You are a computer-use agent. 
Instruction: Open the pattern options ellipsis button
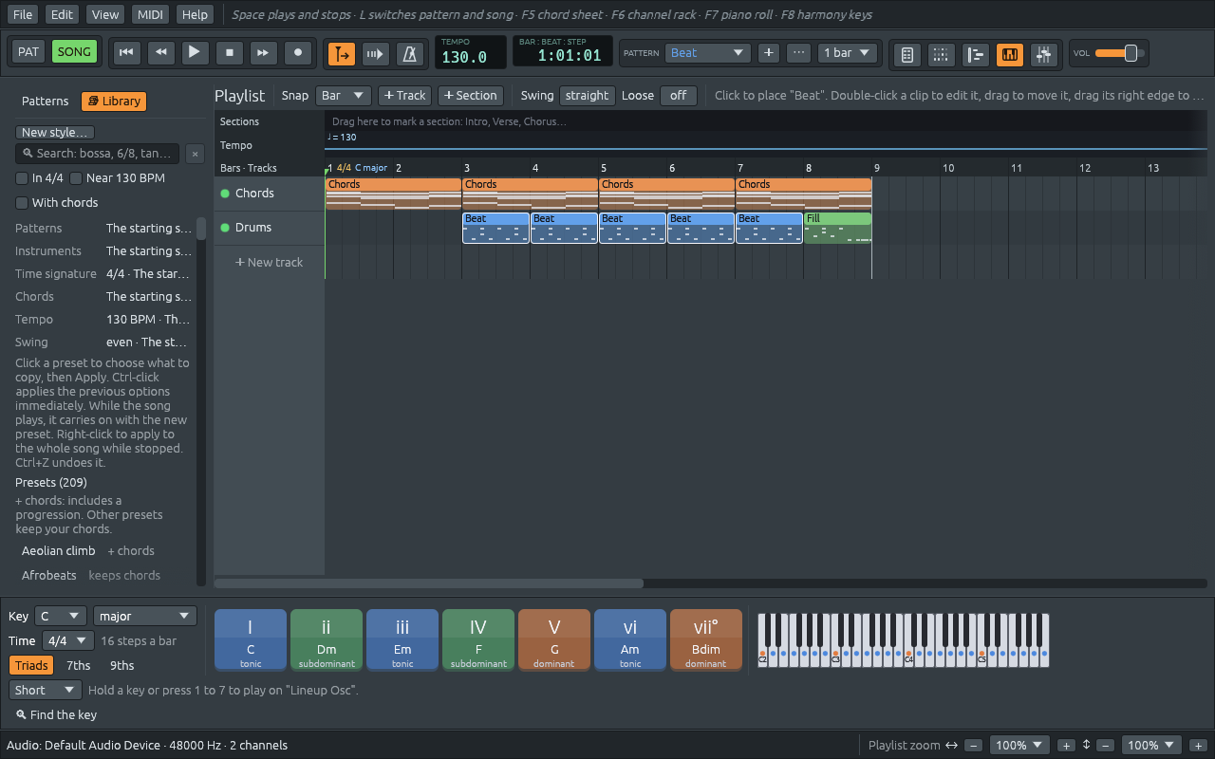[x=799, y=53]
